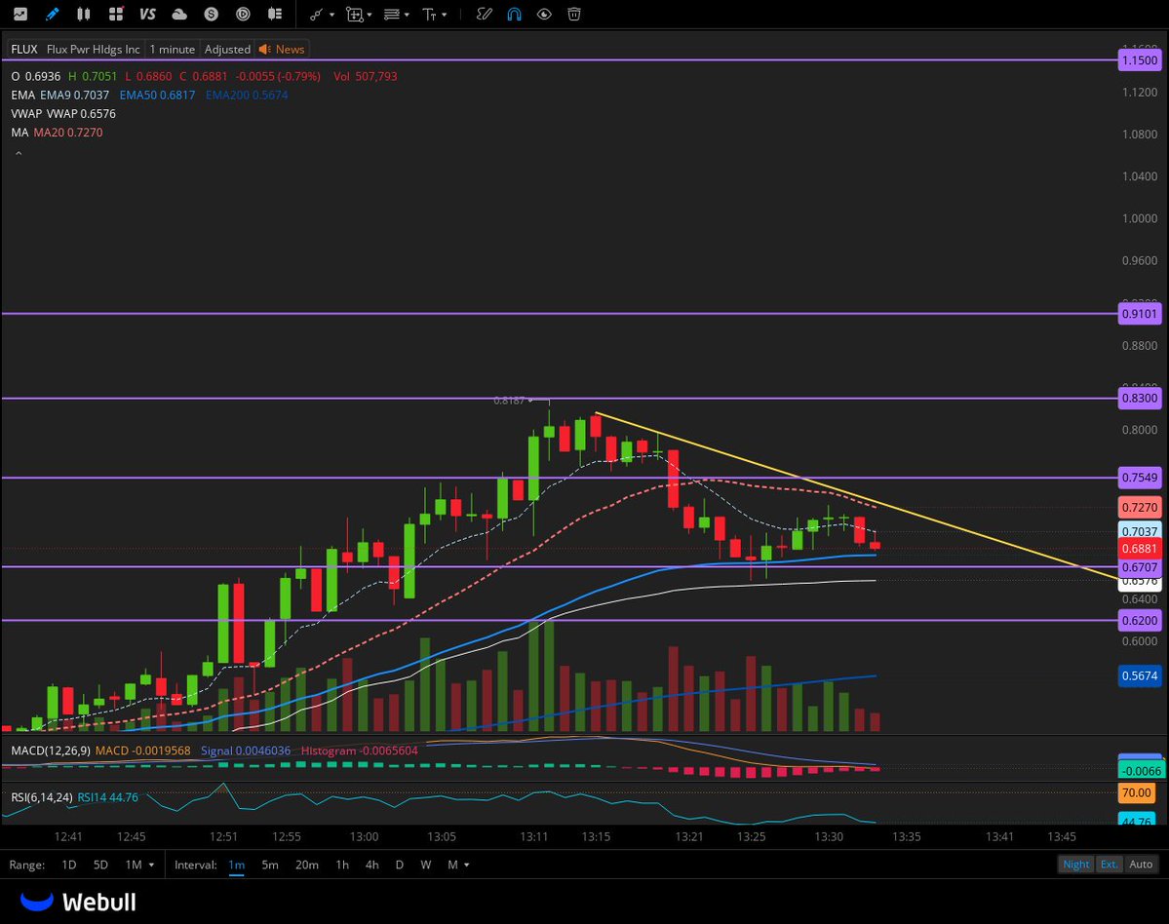
Task: Select the 5m interval
Action: [x=270, y=865]
